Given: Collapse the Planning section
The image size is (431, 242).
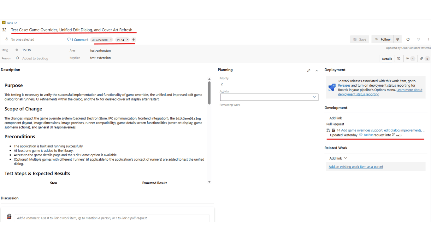Looking at the screenshot, I should pos(316,71).
